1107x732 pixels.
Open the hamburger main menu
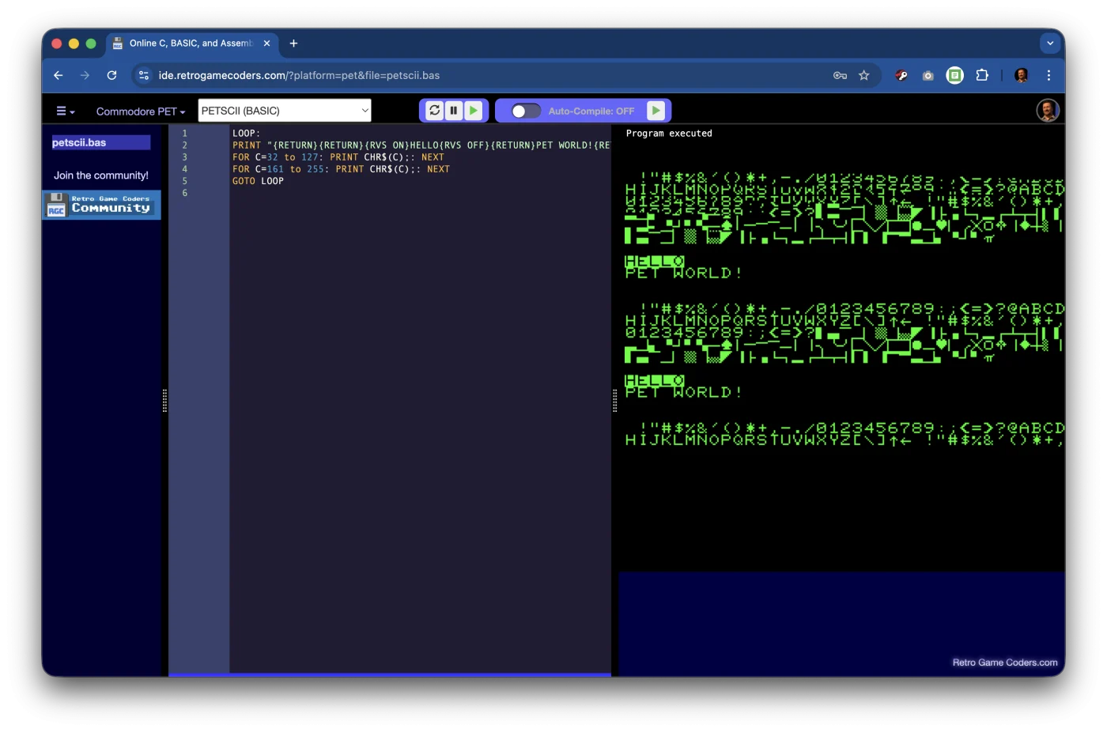pos(65,111)
